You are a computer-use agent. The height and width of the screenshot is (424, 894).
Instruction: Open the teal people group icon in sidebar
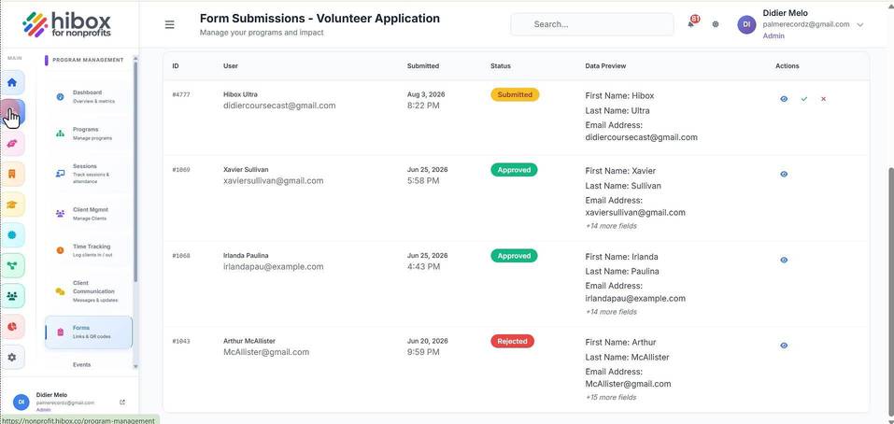(x=12, y=296)
